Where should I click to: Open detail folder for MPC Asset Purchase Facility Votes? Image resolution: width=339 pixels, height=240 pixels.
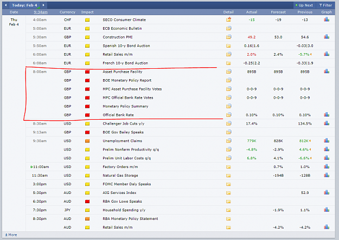(228, 89)
